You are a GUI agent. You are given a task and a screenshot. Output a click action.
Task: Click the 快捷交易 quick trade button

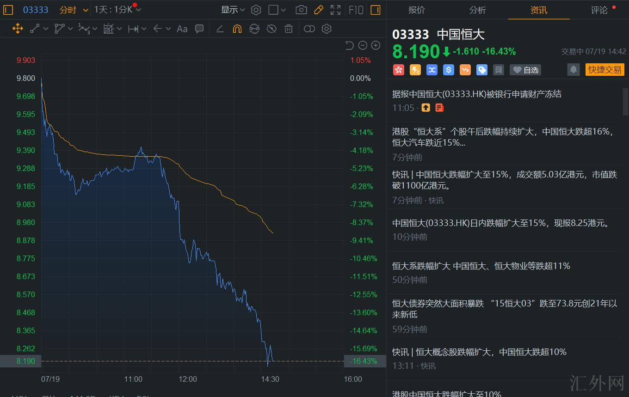click(604, 70)
